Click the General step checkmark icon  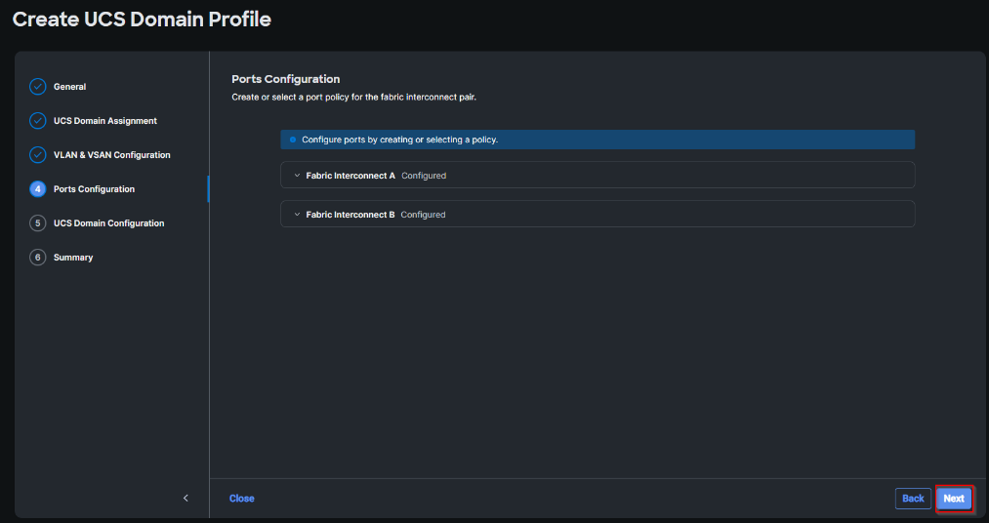(38, 87)
